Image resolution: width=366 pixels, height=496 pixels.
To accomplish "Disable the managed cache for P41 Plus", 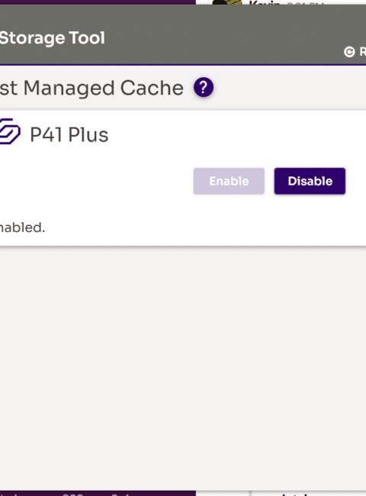I will tap(310, 181).
